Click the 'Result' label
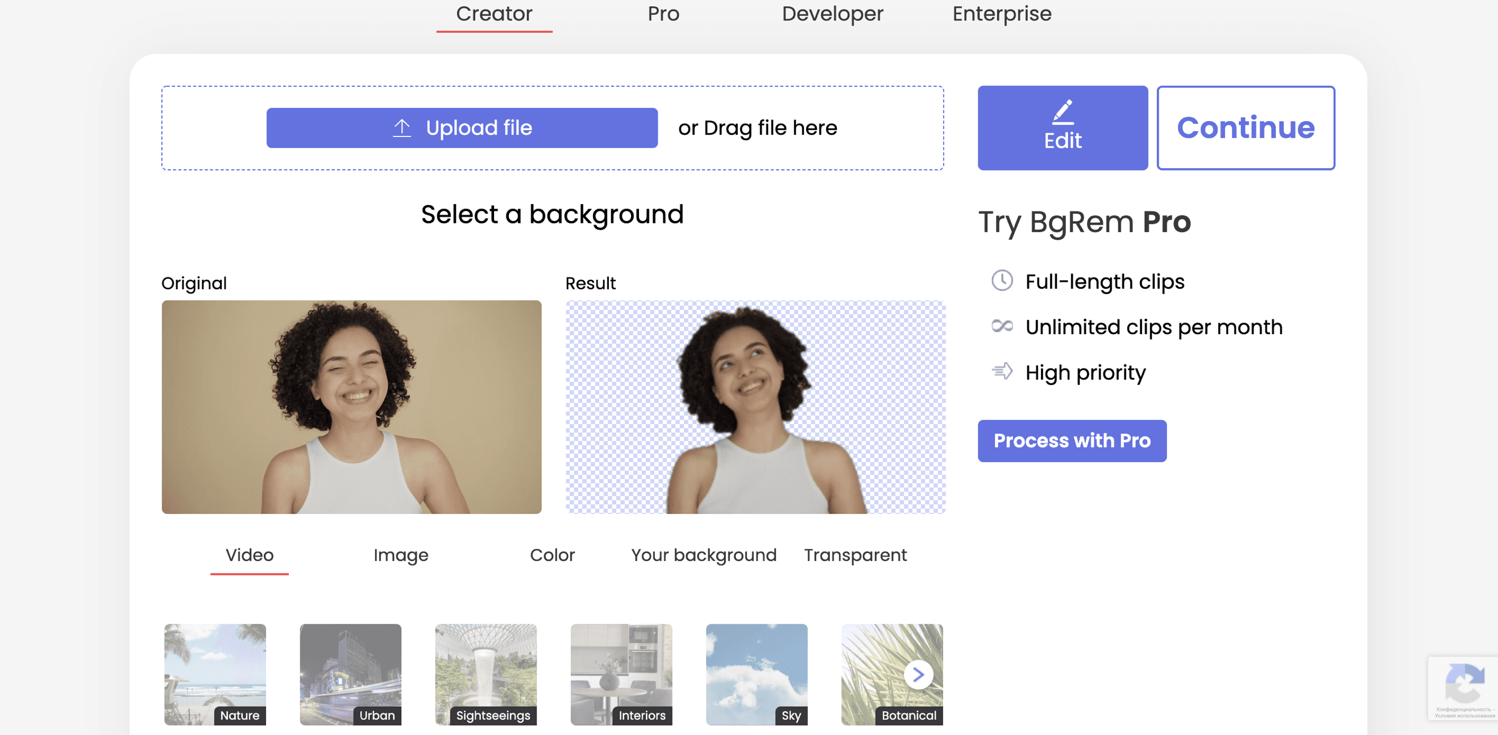The height and width of the screenshot is (735, 1498). pyautogui.click(x=590, y=283)
